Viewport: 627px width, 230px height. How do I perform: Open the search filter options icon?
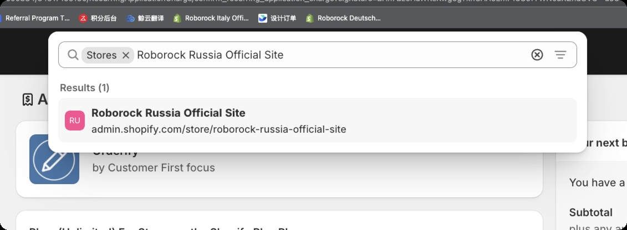click(x=560, y=55)
